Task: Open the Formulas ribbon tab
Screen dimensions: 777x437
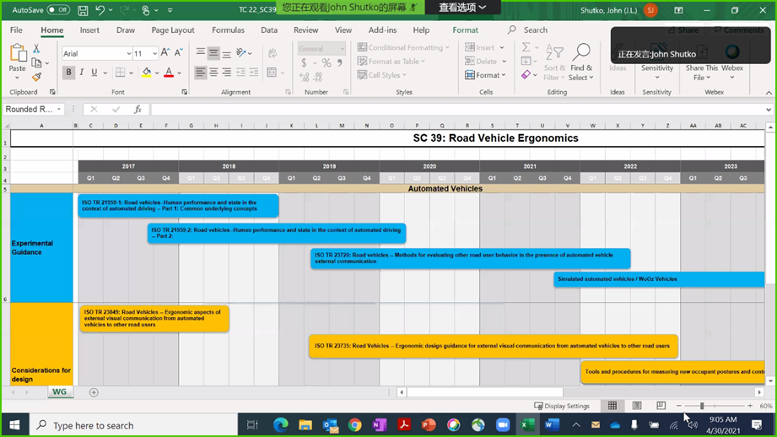Action: [x=228, y=30]
